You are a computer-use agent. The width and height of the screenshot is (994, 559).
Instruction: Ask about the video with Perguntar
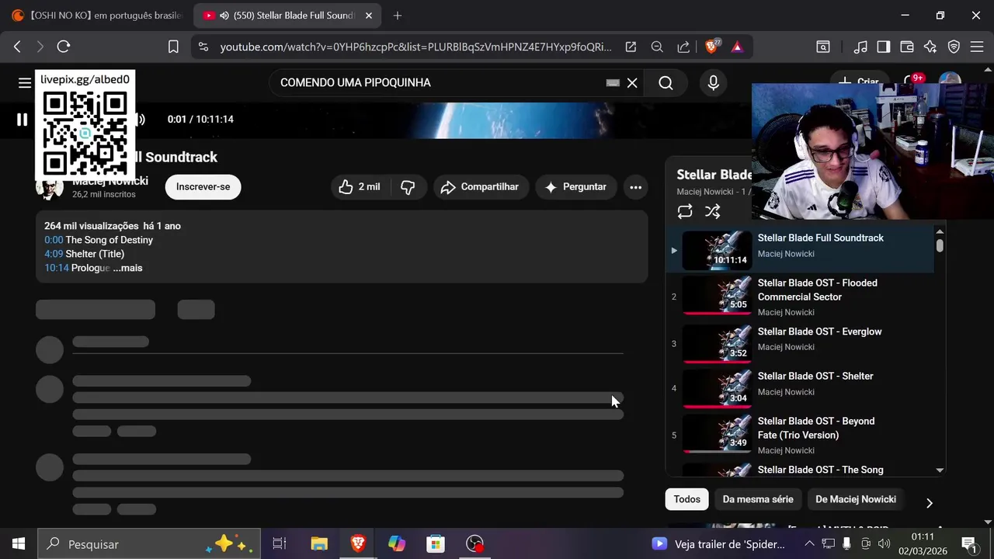tap(576, 187)
